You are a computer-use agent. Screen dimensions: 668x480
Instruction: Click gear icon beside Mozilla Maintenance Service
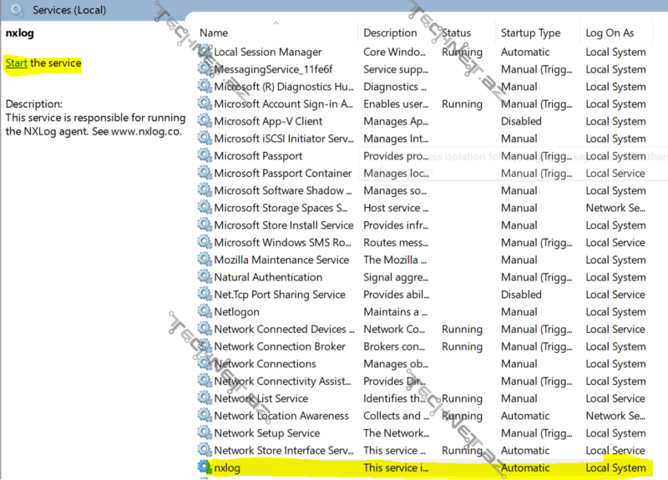tap(205, 260)
